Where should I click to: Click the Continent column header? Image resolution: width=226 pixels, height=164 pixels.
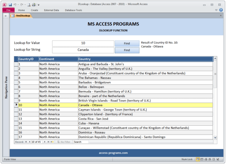pos(58,59)
